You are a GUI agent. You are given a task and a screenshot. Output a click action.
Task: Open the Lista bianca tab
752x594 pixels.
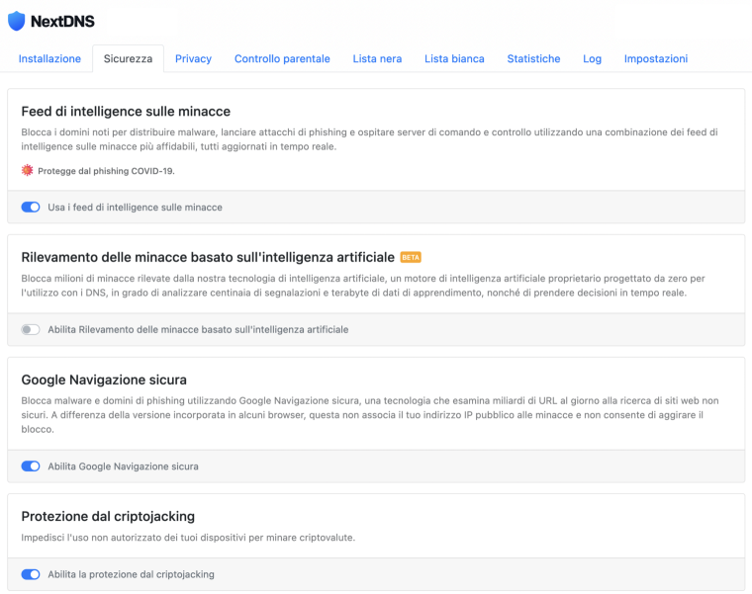(x=454, y=58)
